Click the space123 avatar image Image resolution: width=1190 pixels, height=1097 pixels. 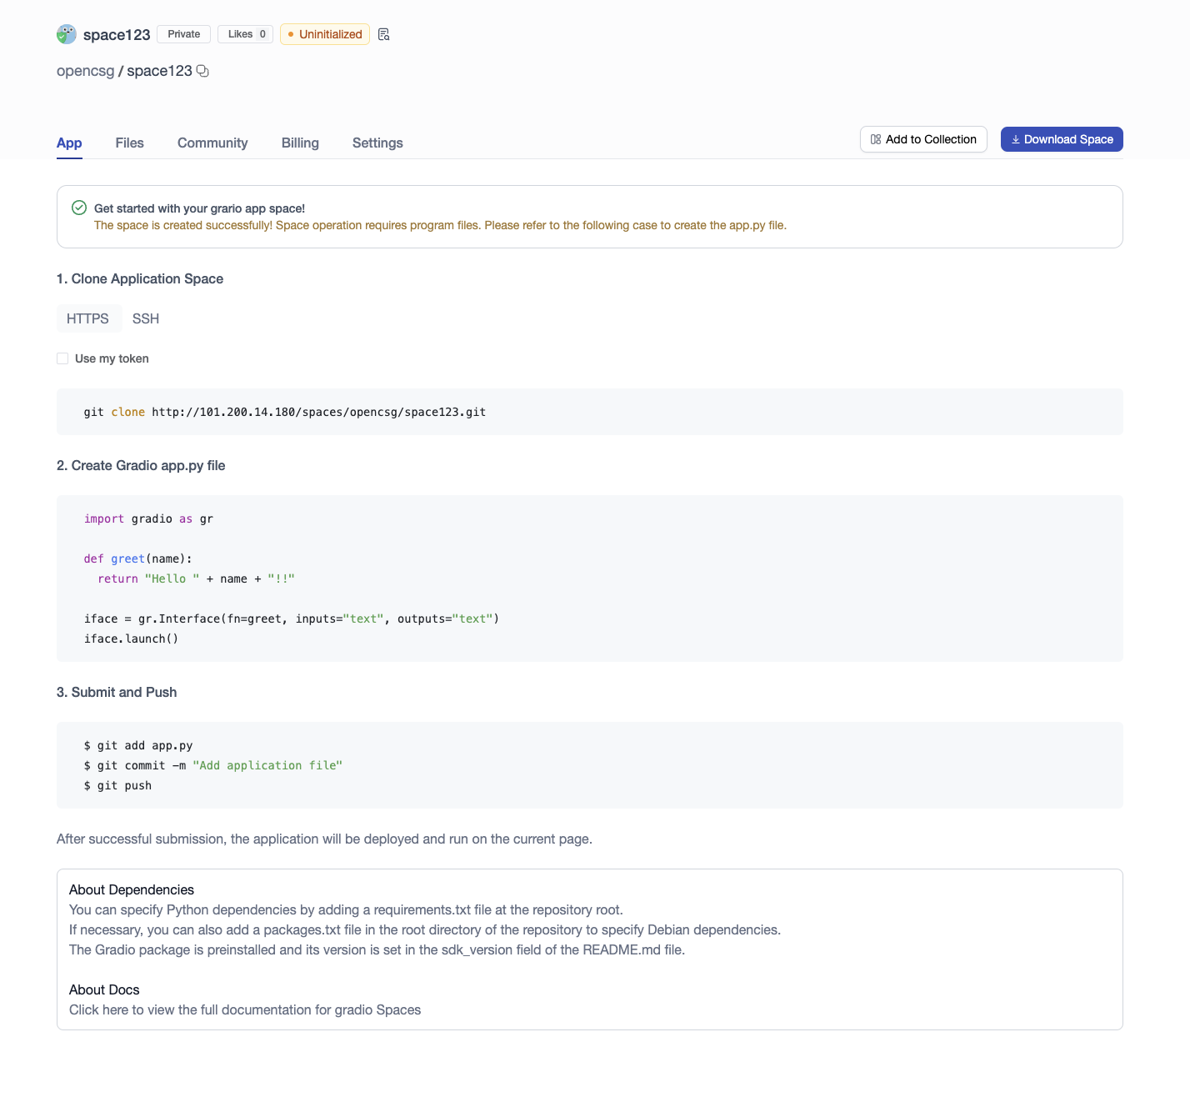(65, 34)
